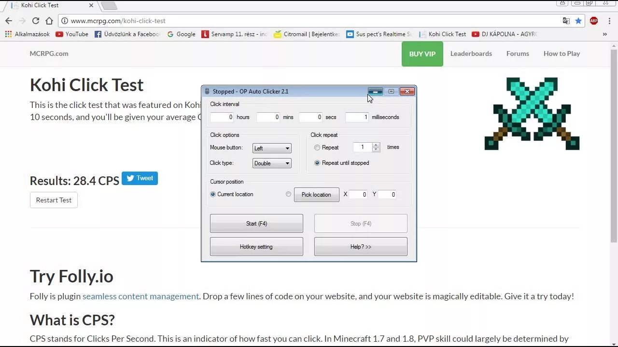Click the MCRPG.com site logo link
Screen dimensions: 618x347
(x=49, y=53)
